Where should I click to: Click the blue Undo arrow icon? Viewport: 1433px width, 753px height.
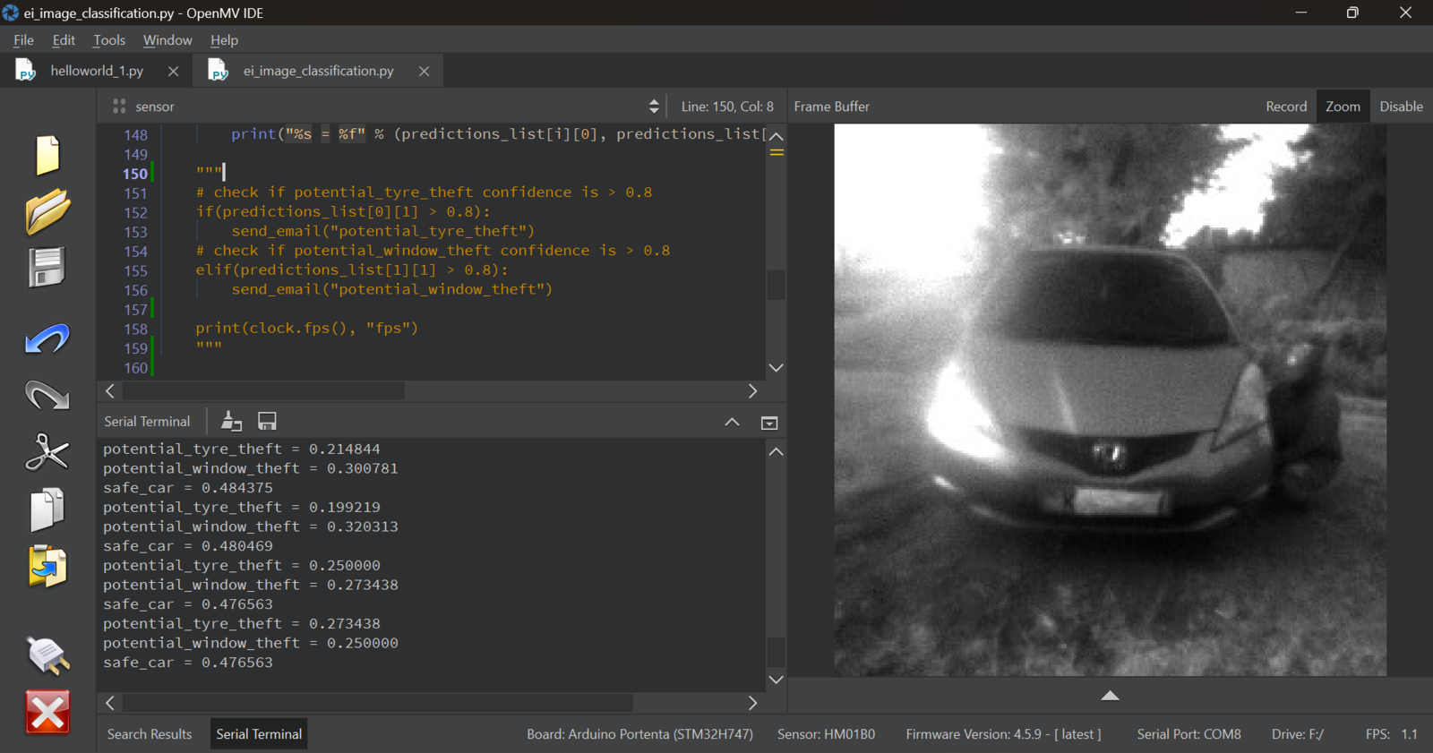pyautogui.click(x=47, y=339)
